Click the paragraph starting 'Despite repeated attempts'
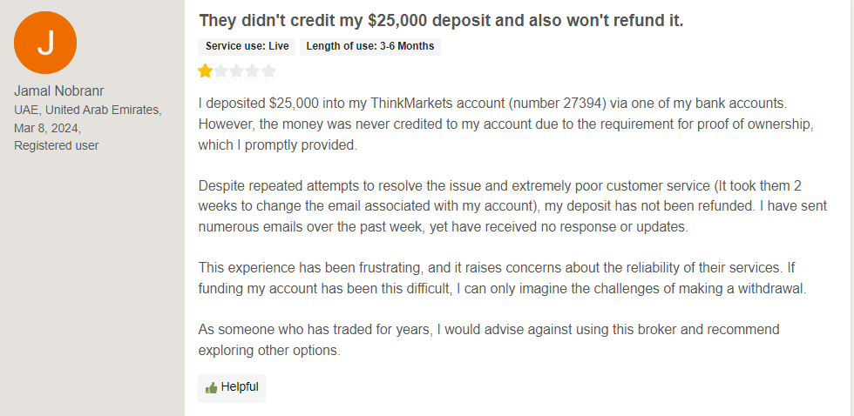Screen dimensions: 854x416 click(x=512, y=207)
